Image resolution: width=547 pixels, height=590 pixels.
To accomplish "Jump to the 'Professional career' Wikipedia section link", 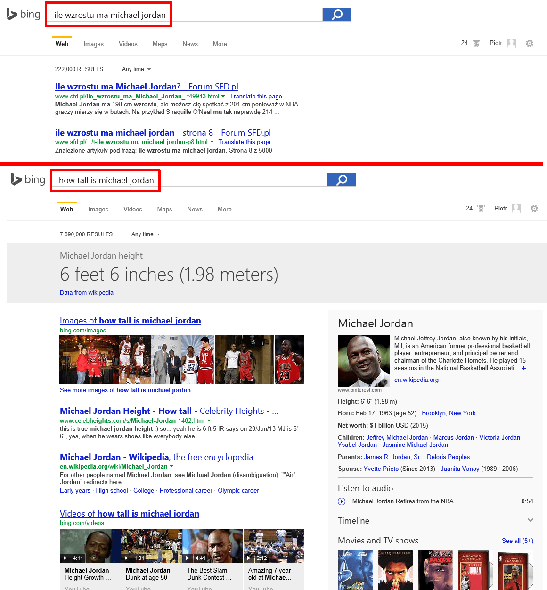I will pyautogui.click(x=186, y=490).
